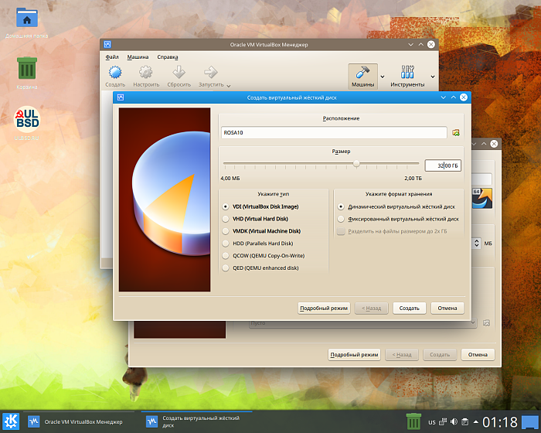Click Отмена in the background wizard
The height and width of the screenshot is (433, 541).
pyautogui.click(x=478, y=355)
